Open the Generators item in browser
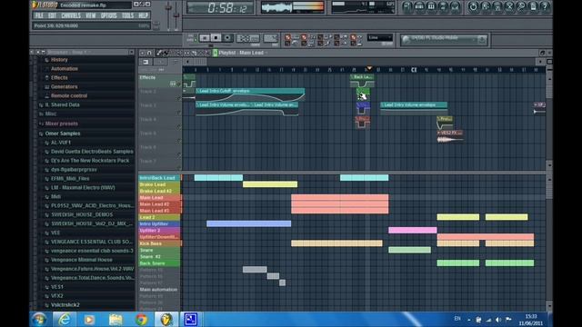The image size is (582, 327). point(65,87)
